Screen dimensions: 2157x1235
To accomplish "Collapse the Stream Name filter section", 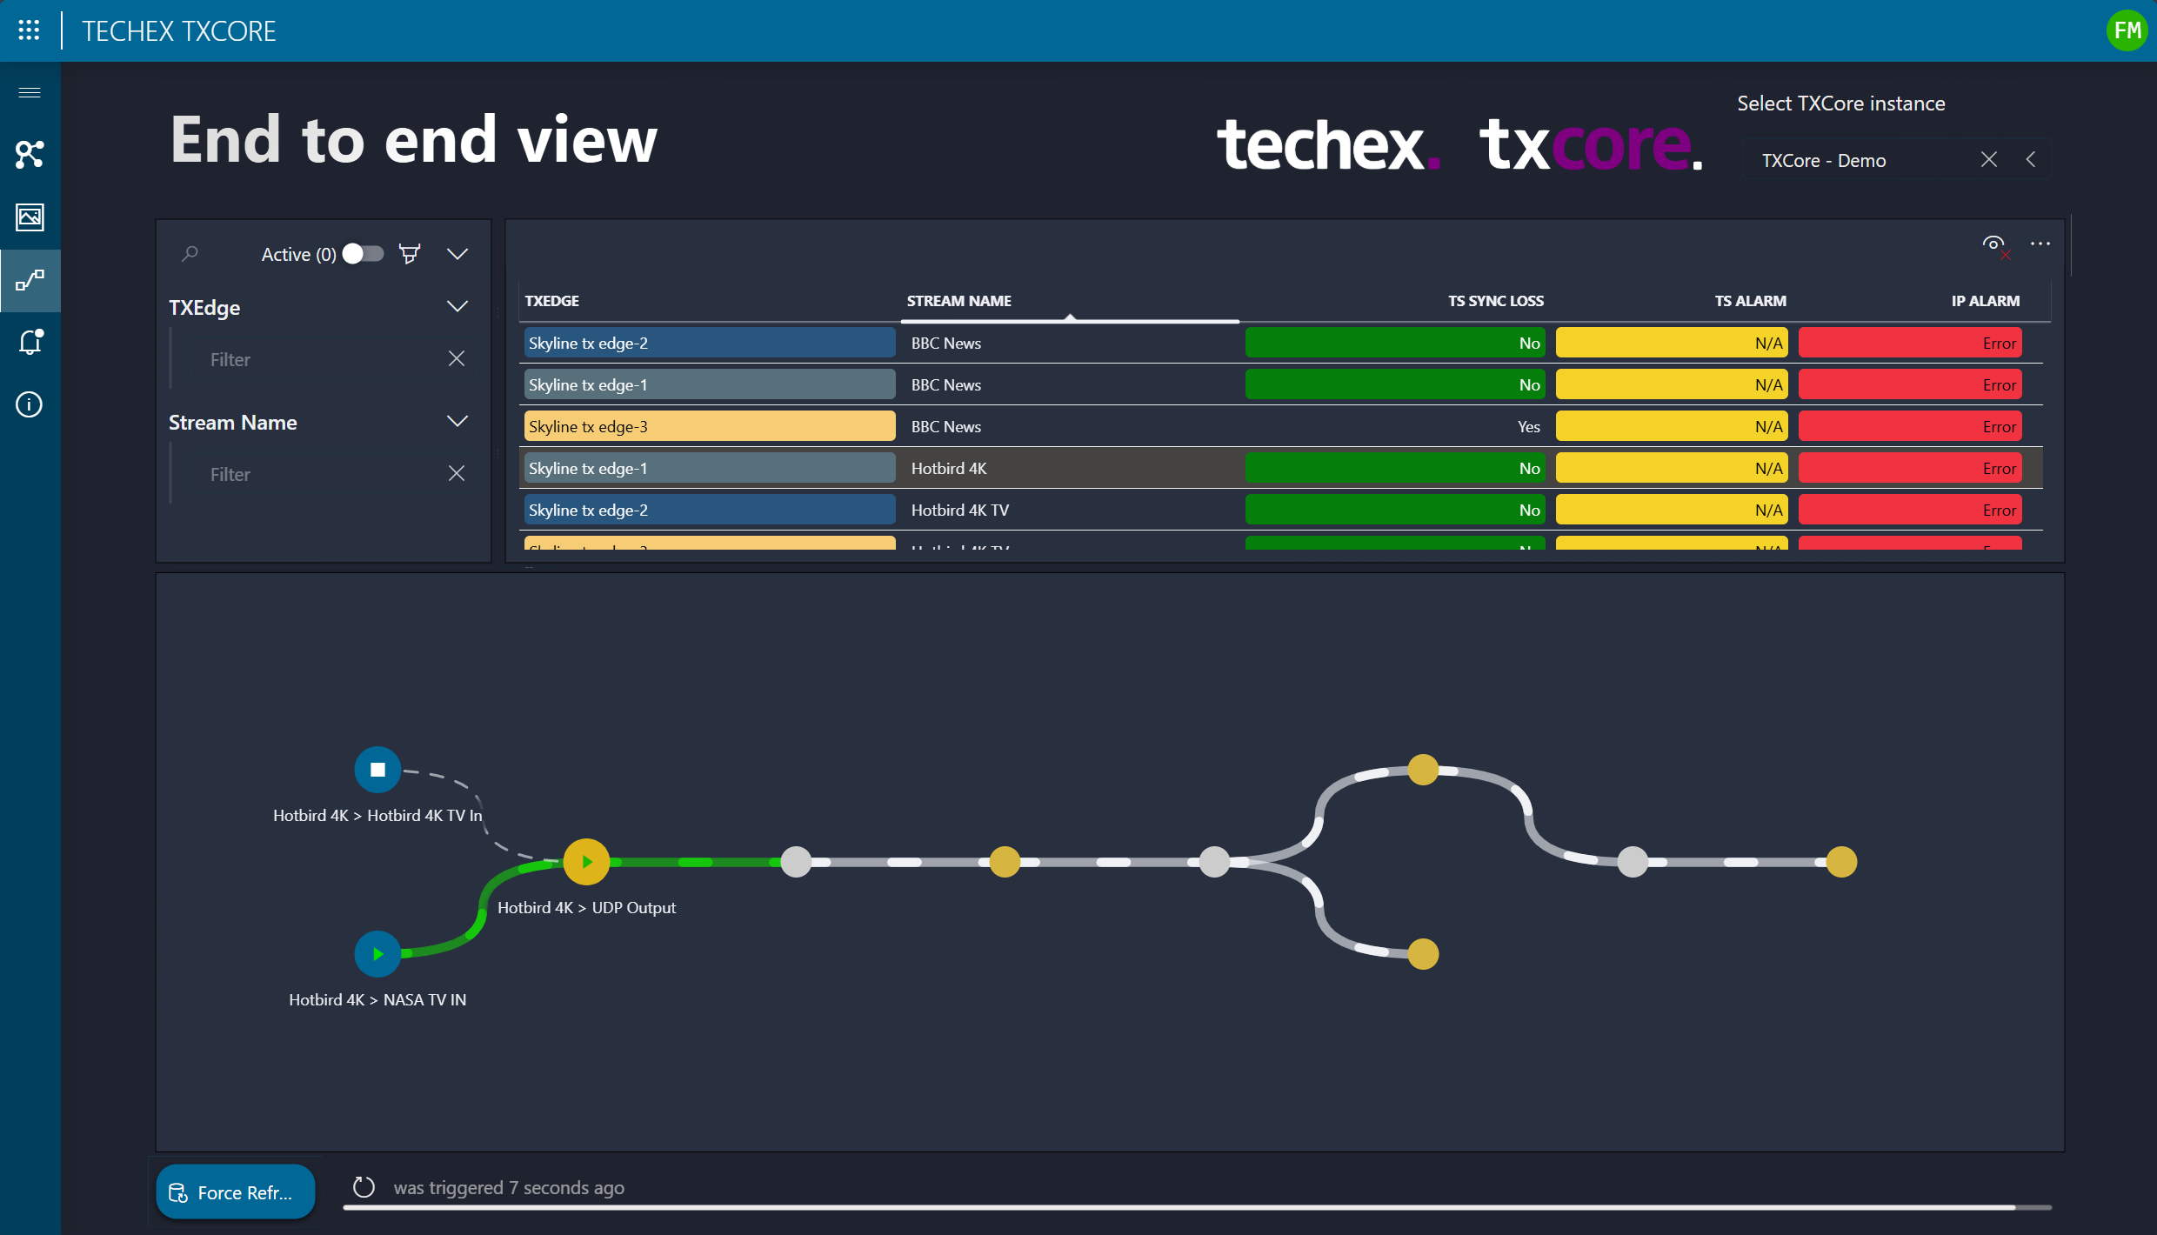I will pos(457,421).
